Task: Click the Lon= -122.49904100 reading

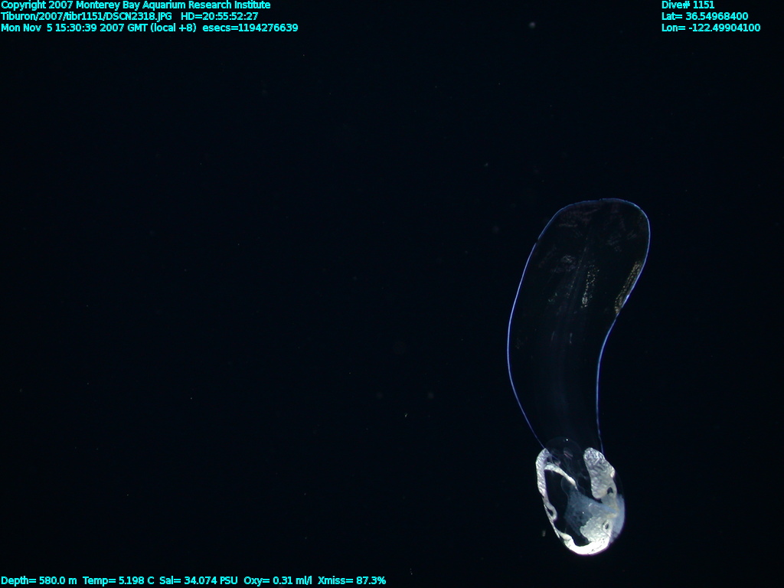Action: tap(710, 28)
